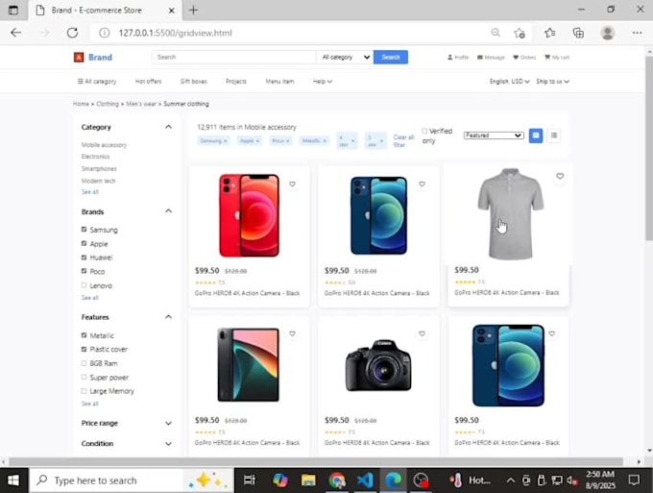Click in the site Search input field
Image resolution: width=653 pixels, height=493 pixels.
click(234, 57)
